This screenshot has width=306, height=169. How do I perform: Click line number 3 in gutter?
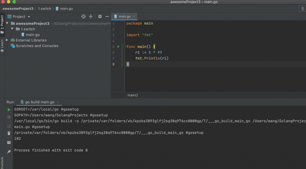(x=113, y=35)
